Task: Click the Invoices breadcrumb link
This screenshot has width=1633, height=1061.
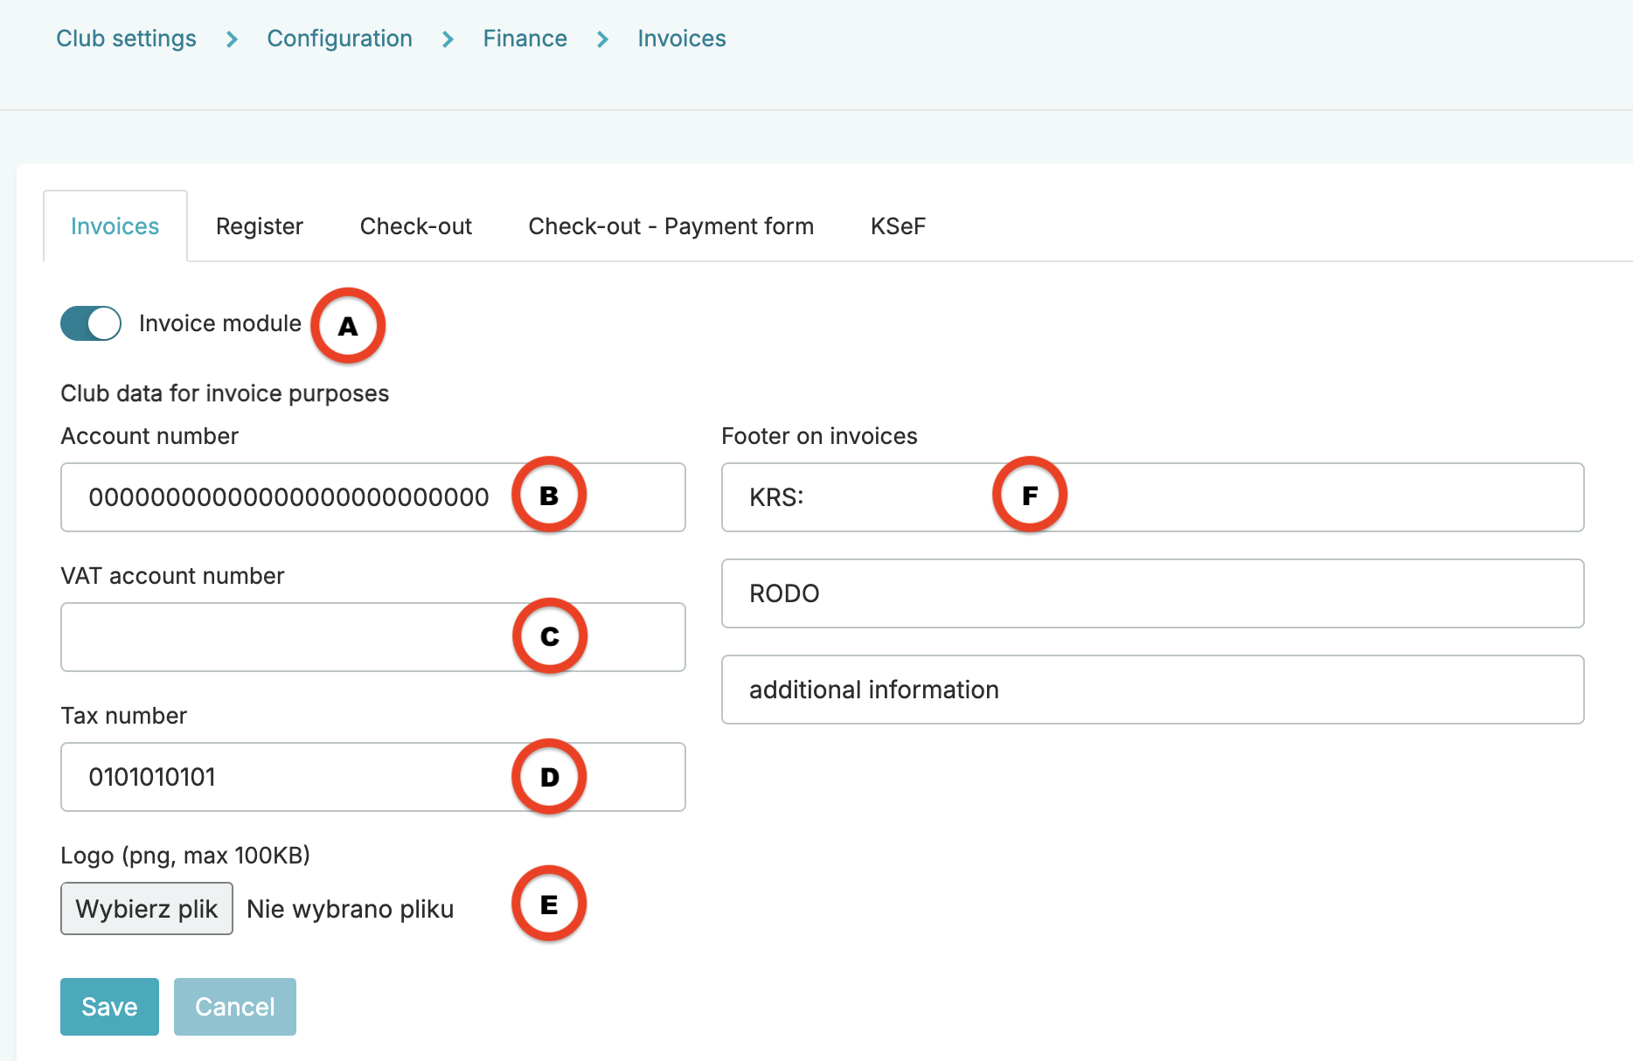Action: coord(681,38)
